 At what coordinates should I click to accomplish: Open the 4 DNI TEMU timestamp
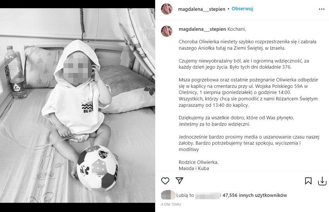[x=171, y=204]
